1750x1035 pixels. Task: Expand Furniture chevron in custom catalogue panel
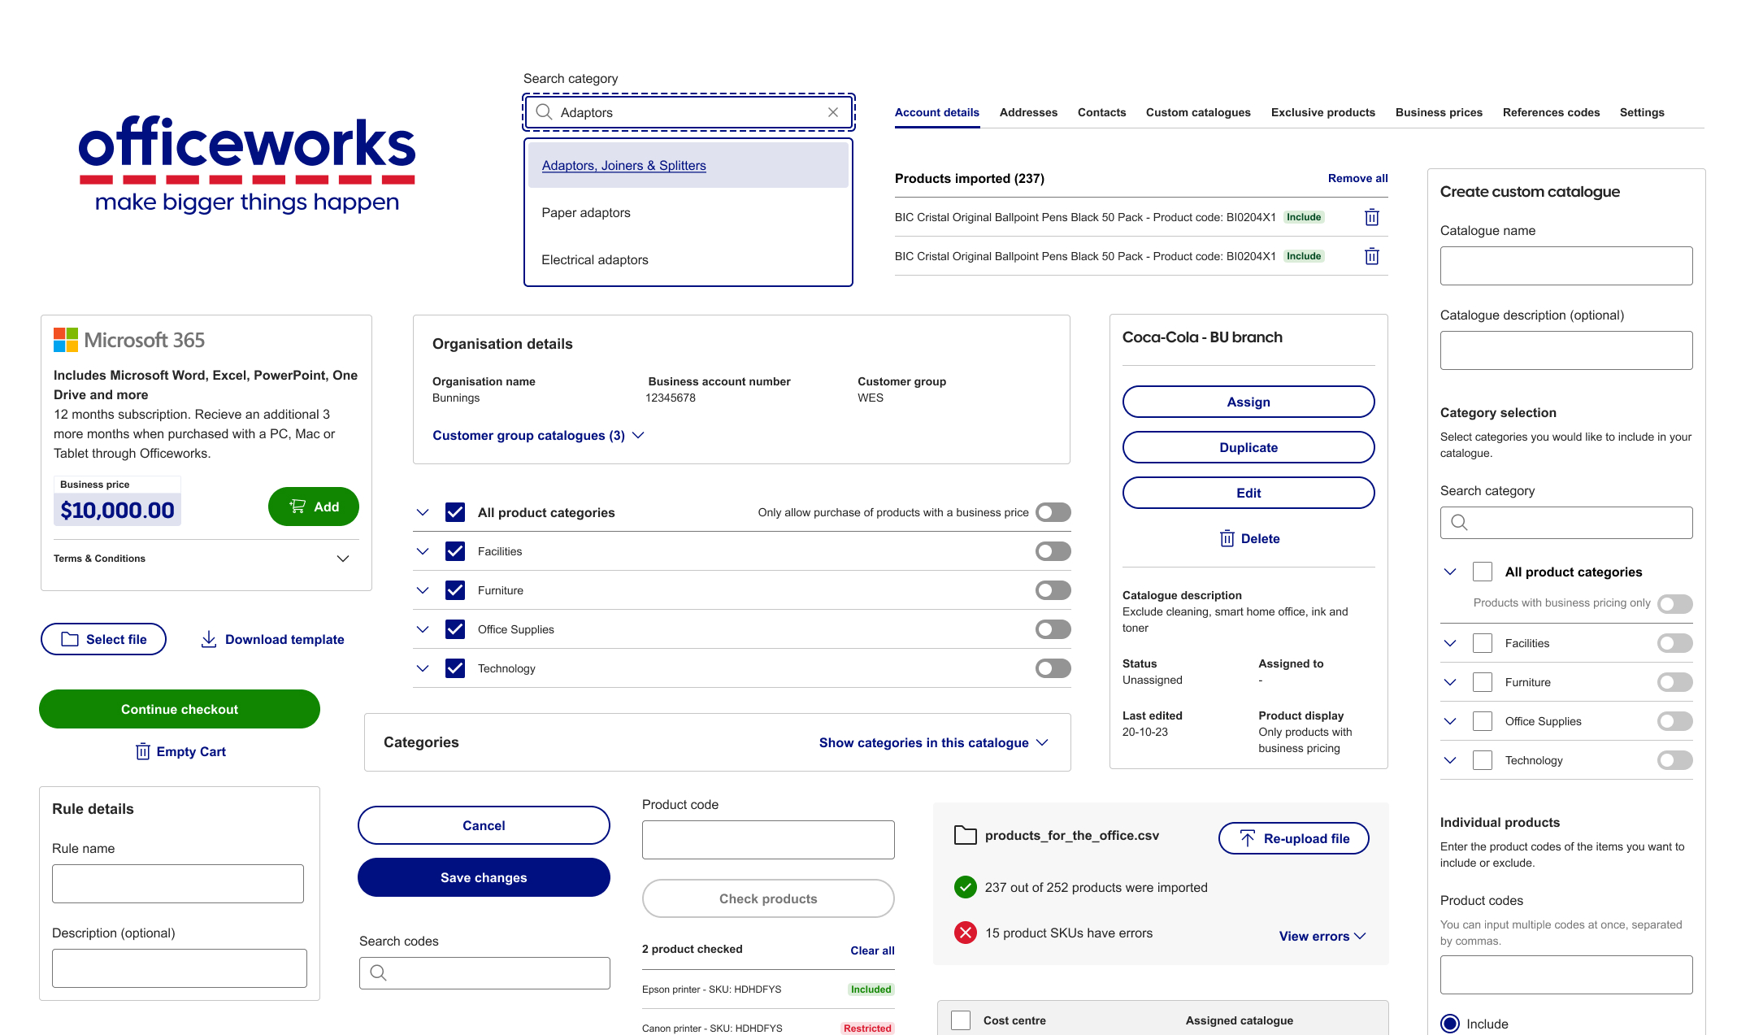[x=1449, y=682]
